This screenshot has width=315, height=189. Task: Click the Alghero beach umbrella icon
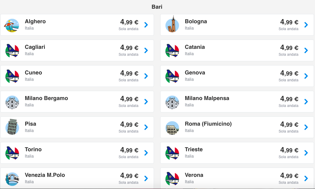tap(12, 25)
